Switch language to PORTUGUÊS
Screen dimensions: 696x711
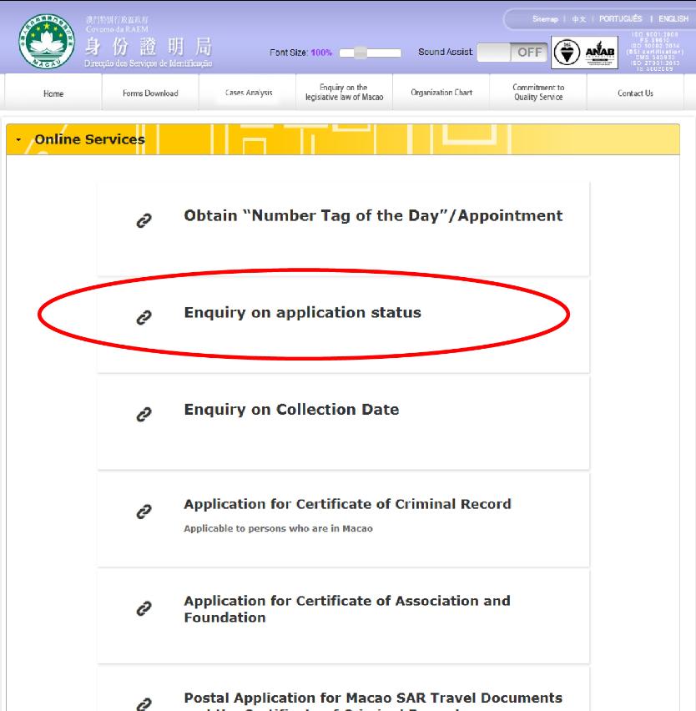click(620, 18)
